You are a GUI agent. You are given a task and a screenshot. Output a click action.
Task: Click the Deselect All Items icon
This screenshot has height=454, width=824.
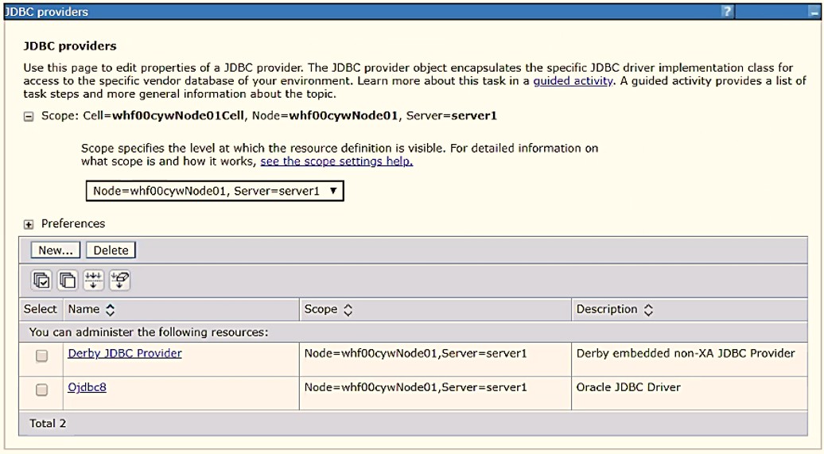click(68, 281)
